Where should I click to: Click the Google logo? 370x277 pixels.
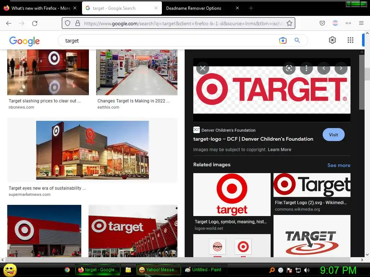coord(25,41)
